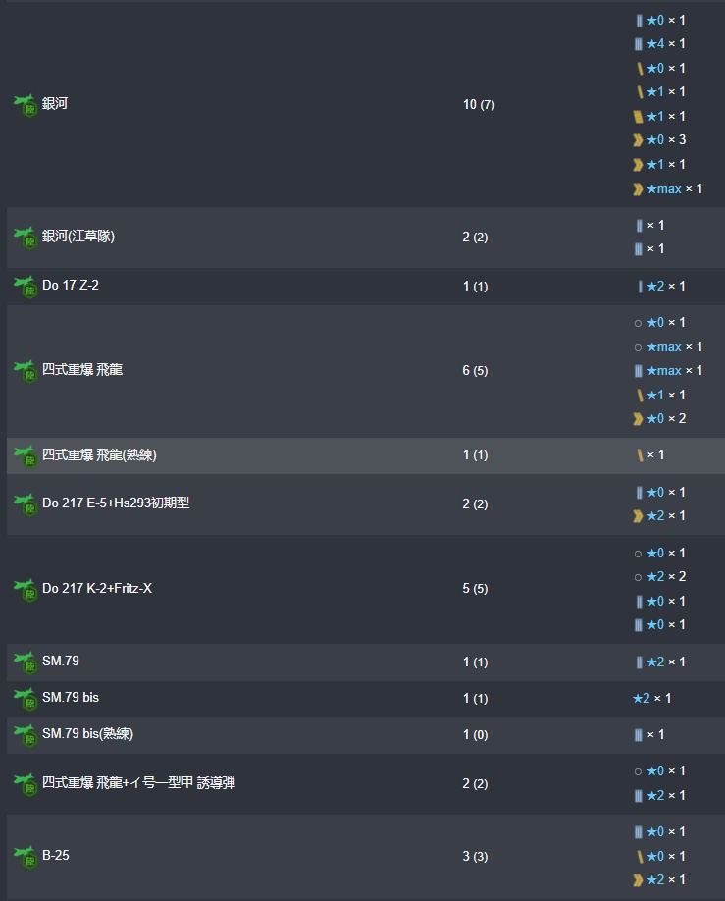725x901 pixels.
Task: Click the Do 217 K-2+Fritz-X name text
Action: pyautogui.click(x=97, y=589)
